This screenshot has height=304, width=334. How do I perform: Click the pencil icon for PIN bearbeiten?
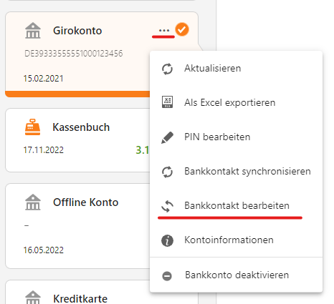(x=167, y=137)
